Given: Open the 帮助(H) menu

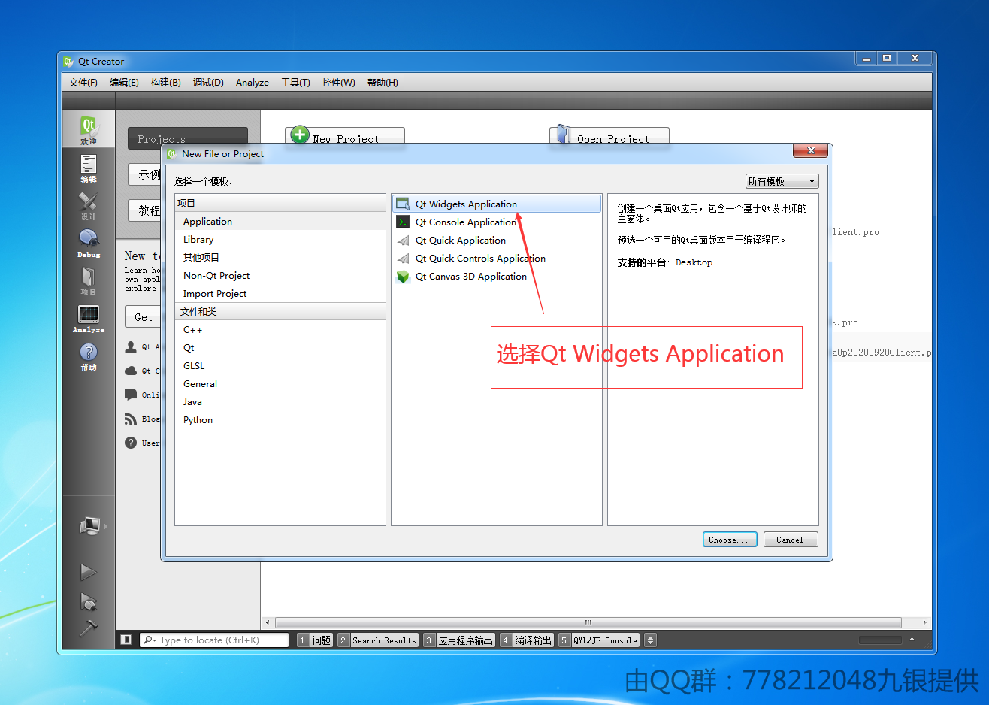Looking at the screenshot, I should [x=383, y=83].
